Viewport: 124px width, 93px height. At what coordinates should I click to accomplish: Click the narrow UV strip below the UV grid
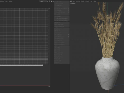click(x=21, y=65)
